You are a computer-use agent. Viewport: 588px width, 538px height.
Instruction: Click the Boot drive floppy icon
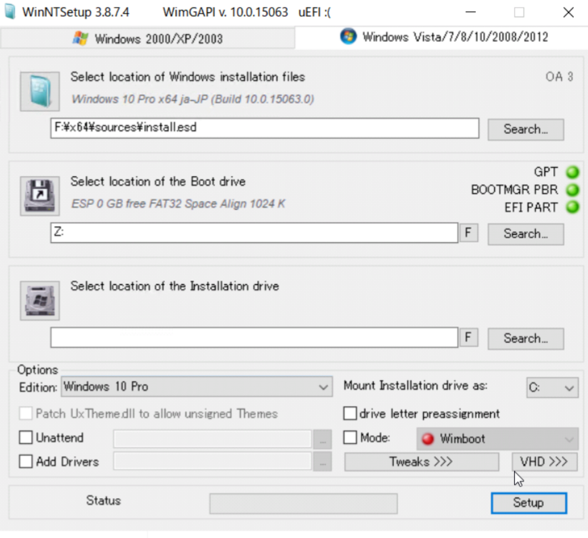click(40, 195)
